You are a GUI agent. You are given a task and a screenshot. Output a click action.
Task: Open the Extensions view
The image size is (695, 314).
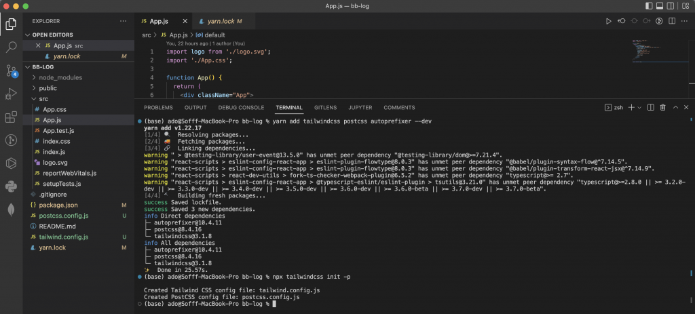(x=11, y=117)
